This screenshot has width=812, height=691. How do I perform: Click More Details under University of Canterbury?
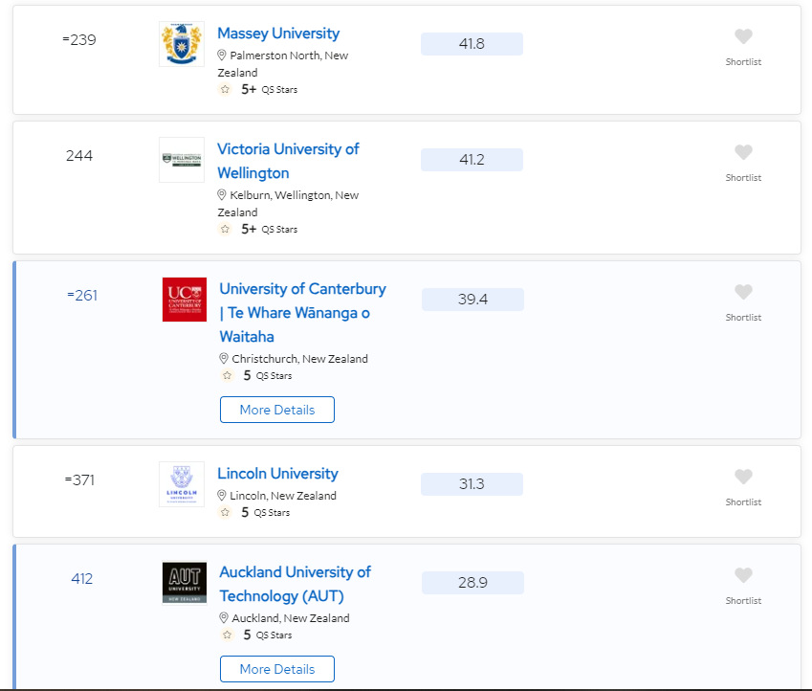[x=277, y=410]
